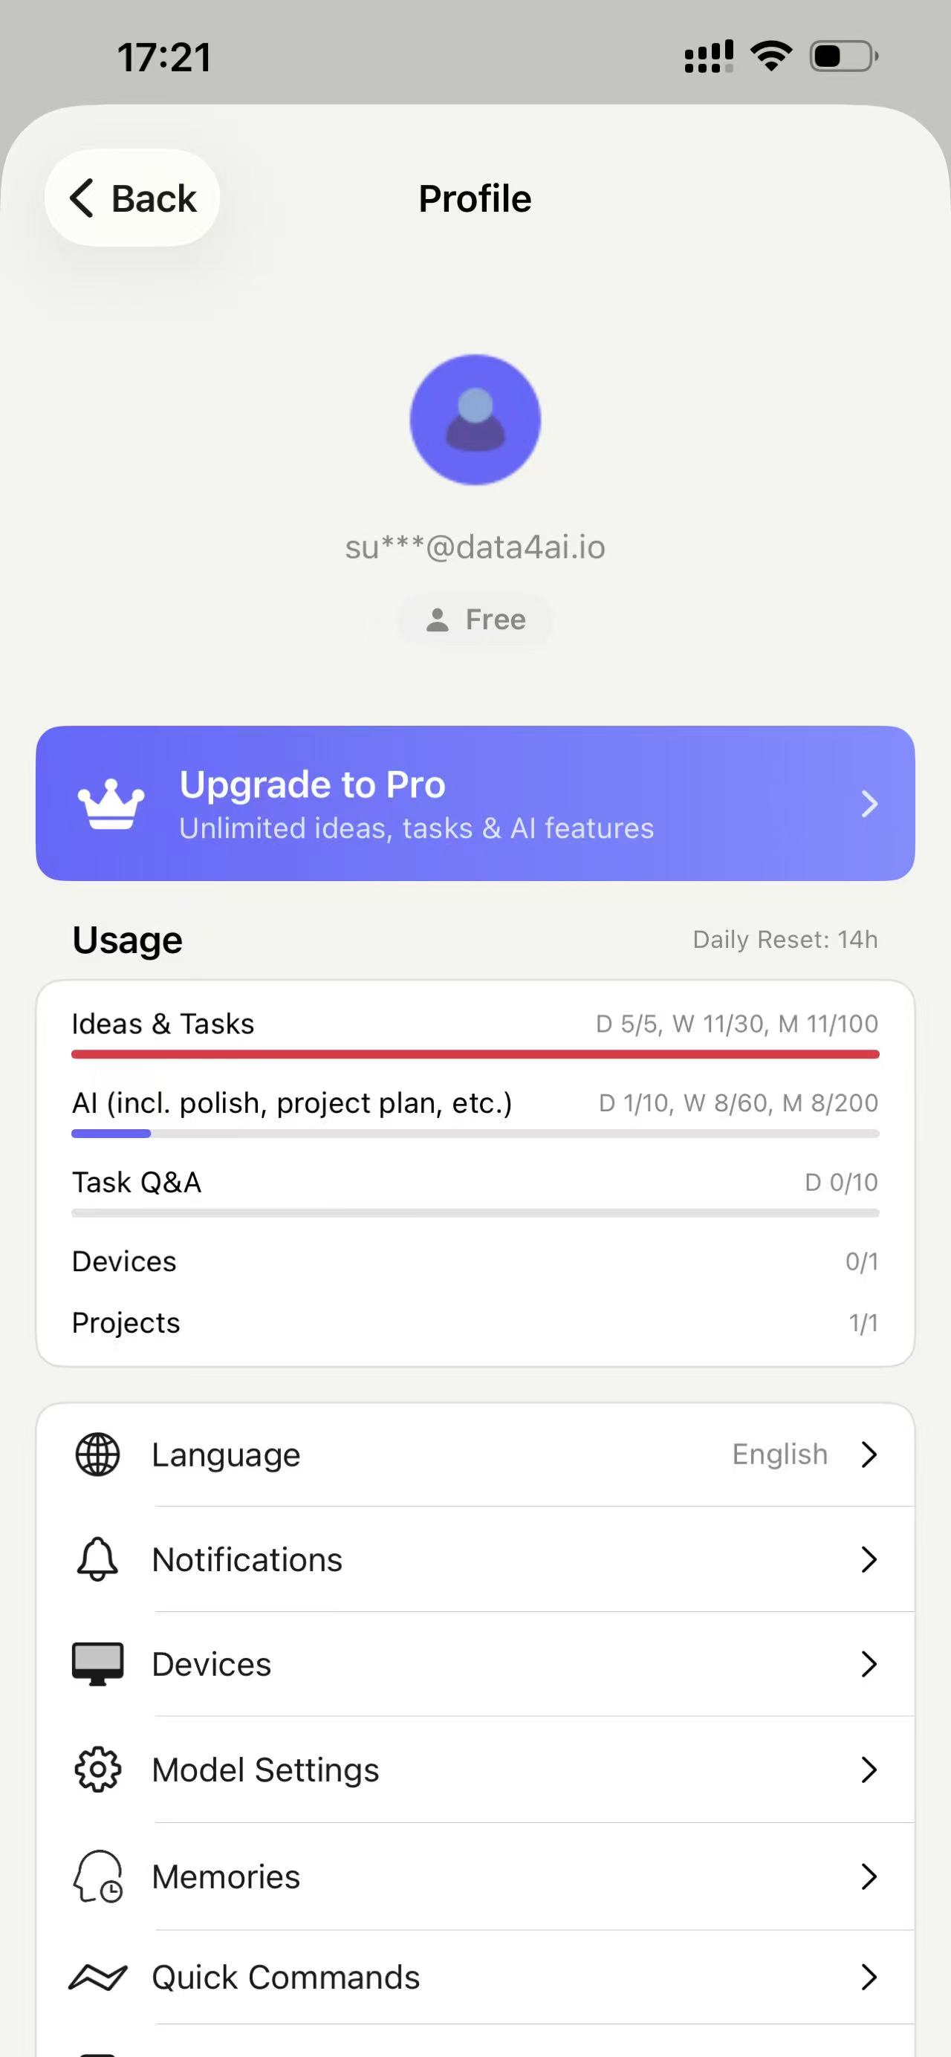Tap the gear icon for Model Settings
This screenshot has height=2057, width=951.
(97, 1770)
